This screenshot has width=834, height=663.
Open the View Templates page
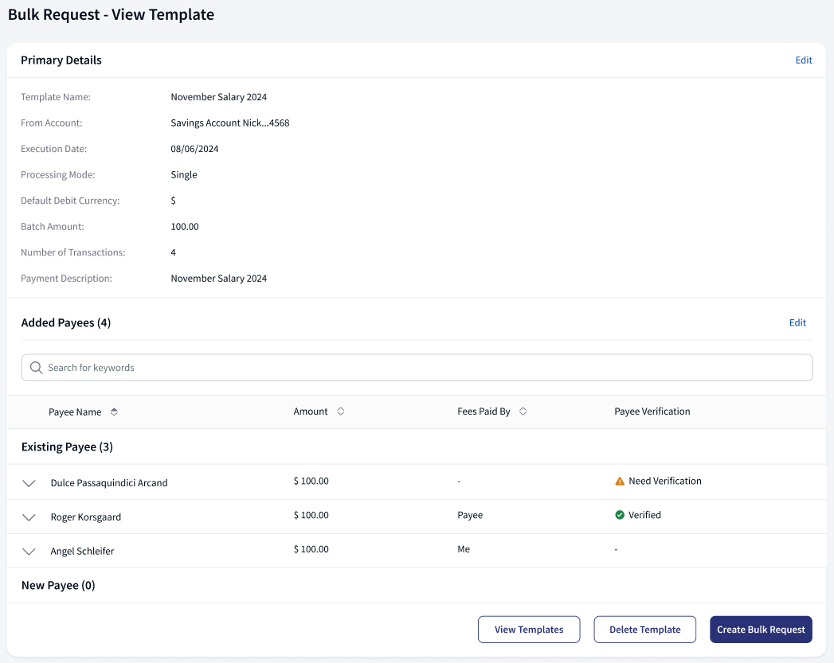click(x=529, y=630)
